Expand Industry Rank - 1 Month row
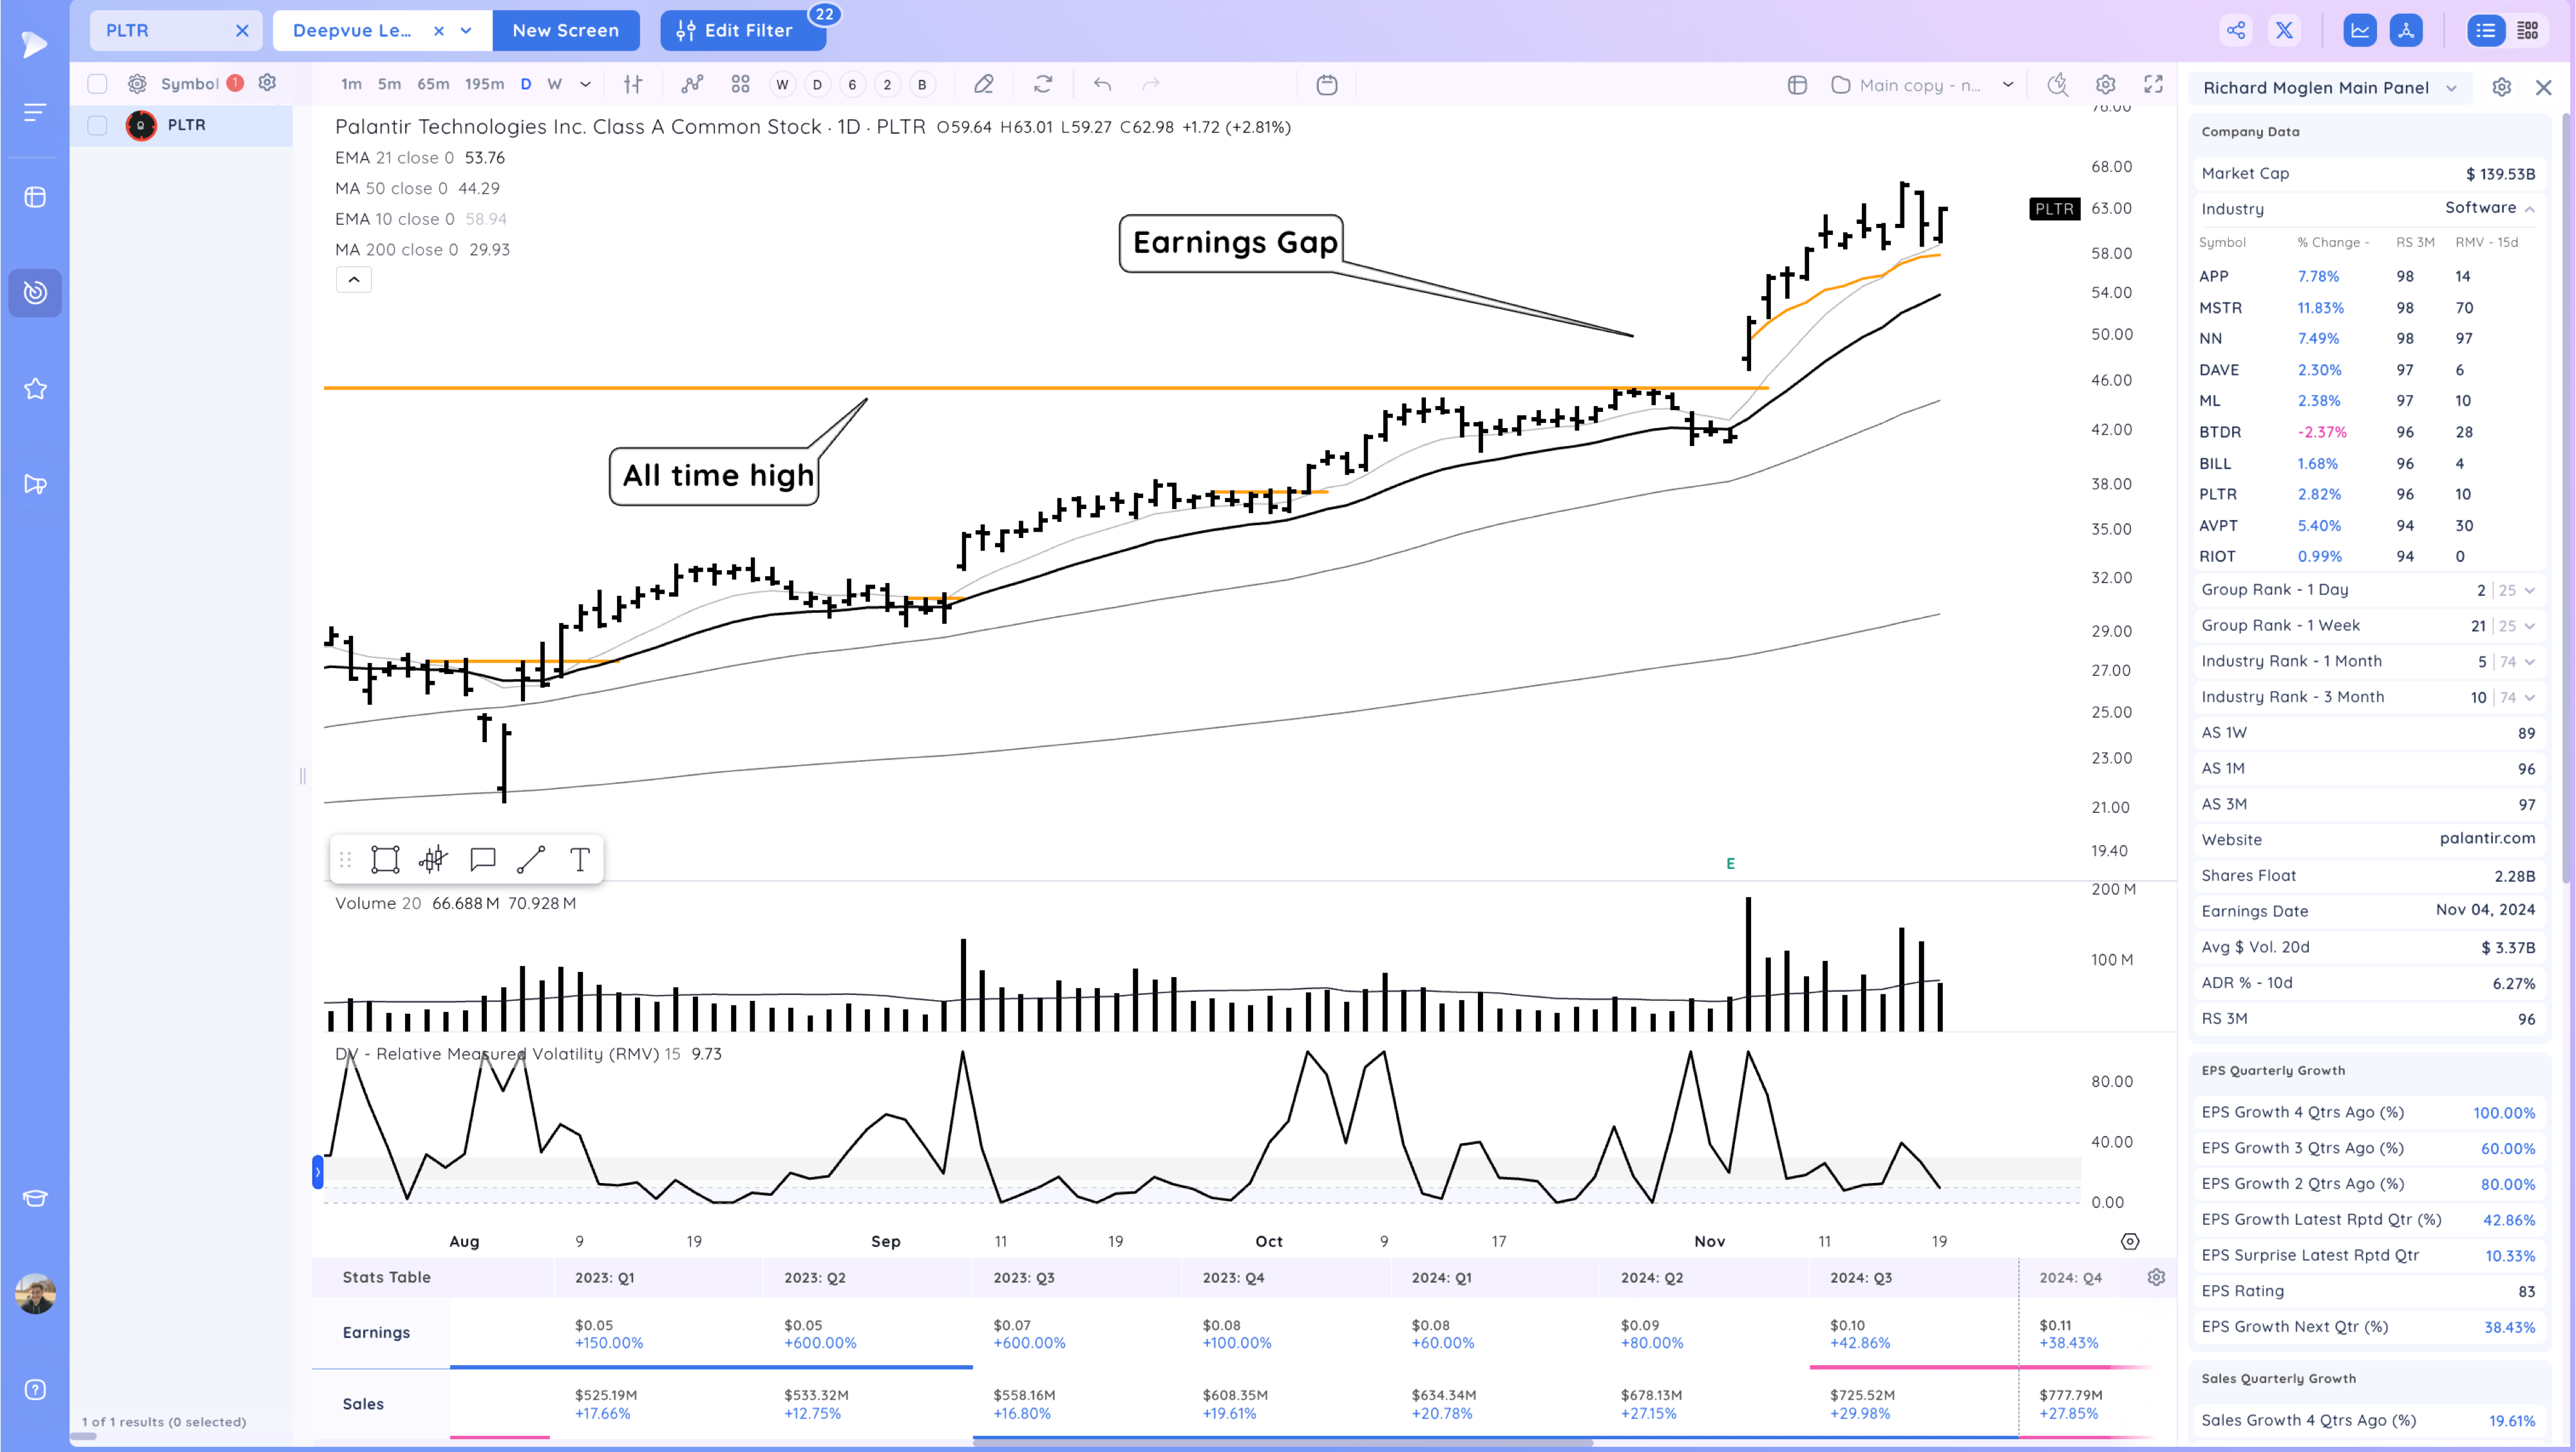 (2530, 662)
